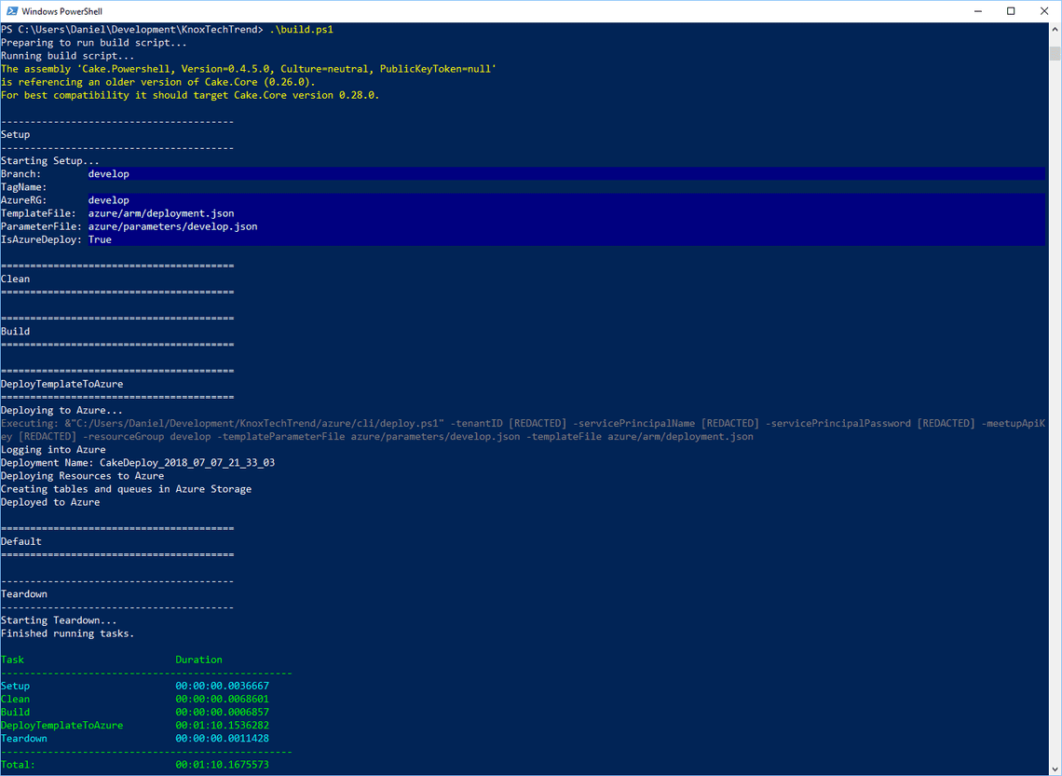Select the Windows PowerShell title text
The image size is (1062, 776).
click(65, 10)
